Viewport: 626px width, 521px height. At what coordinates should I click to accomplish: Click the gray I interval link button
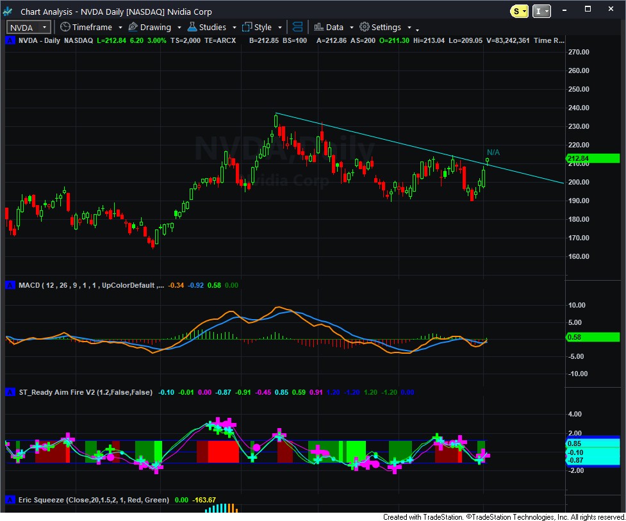(541, 11)
